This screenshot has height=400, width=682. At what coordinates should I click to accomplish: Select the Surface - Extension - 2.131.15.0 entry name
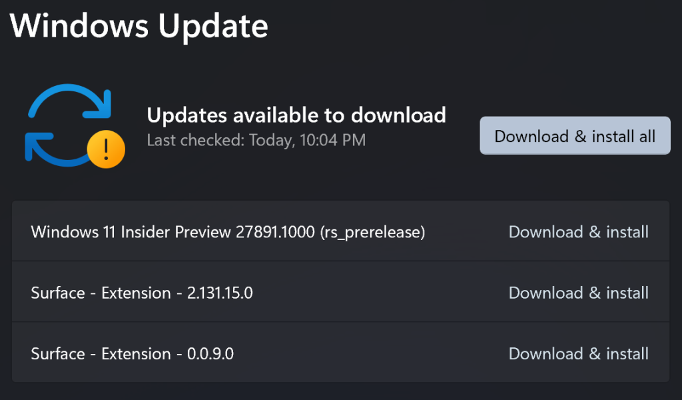pos(142,293)
